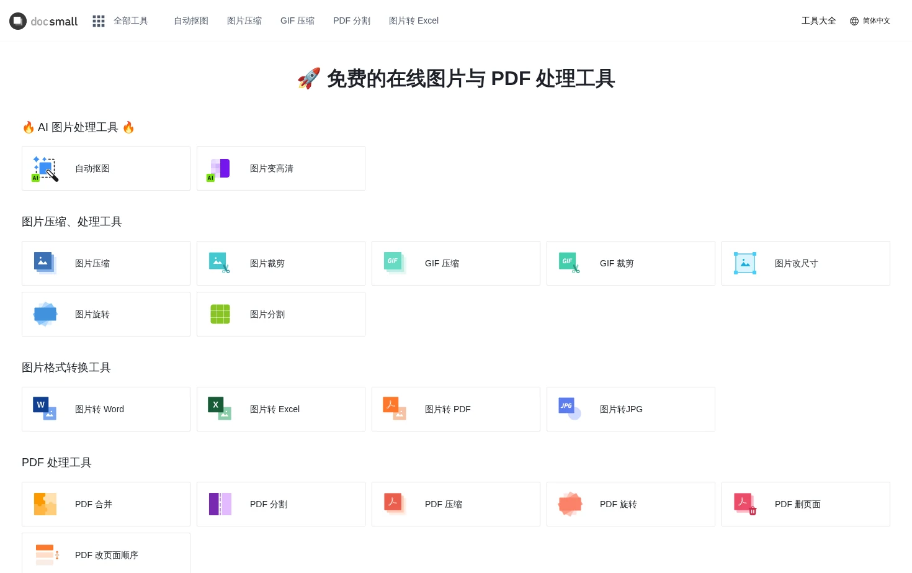Click the purple PDF 分割 card icon
Image resolution: width=912 pixels, height=573 pixels.
(x=220, y=504)
